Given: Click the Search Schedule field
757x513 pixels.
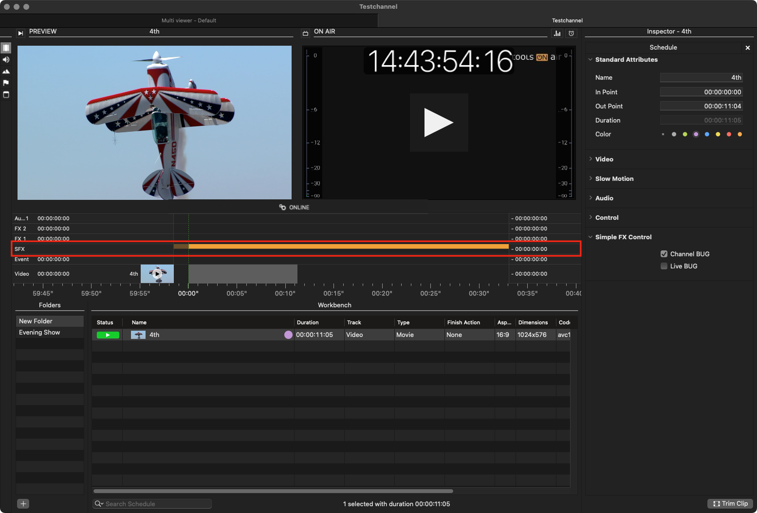Looking at the screenshot, I should pos(152,504).
